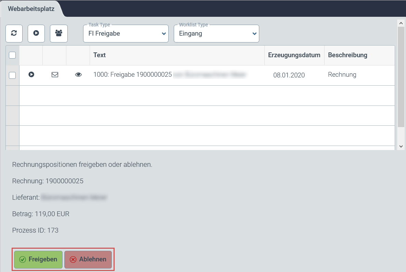The height and width of the screenshot is (272, 406).
Task: Select the checkbox for invoice row 1900000025
Action: coord(12,75)
